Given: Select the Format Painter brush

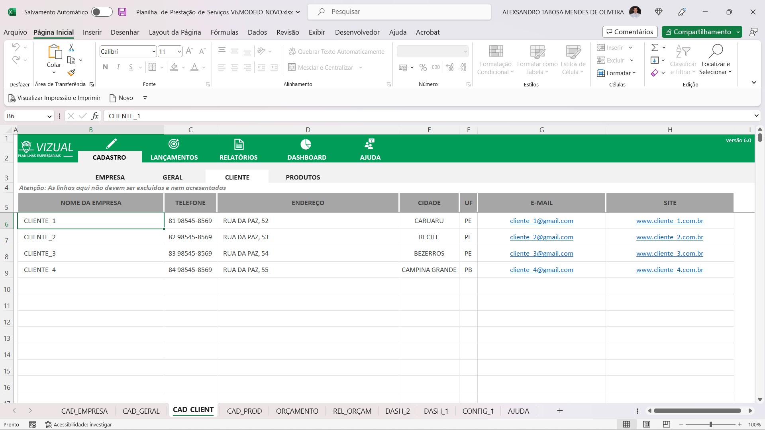Looking at the screenshot, I should 71,73.
